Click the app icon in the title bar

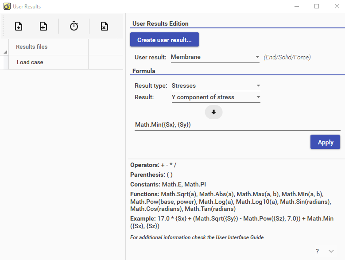click(x=6, y=6)
